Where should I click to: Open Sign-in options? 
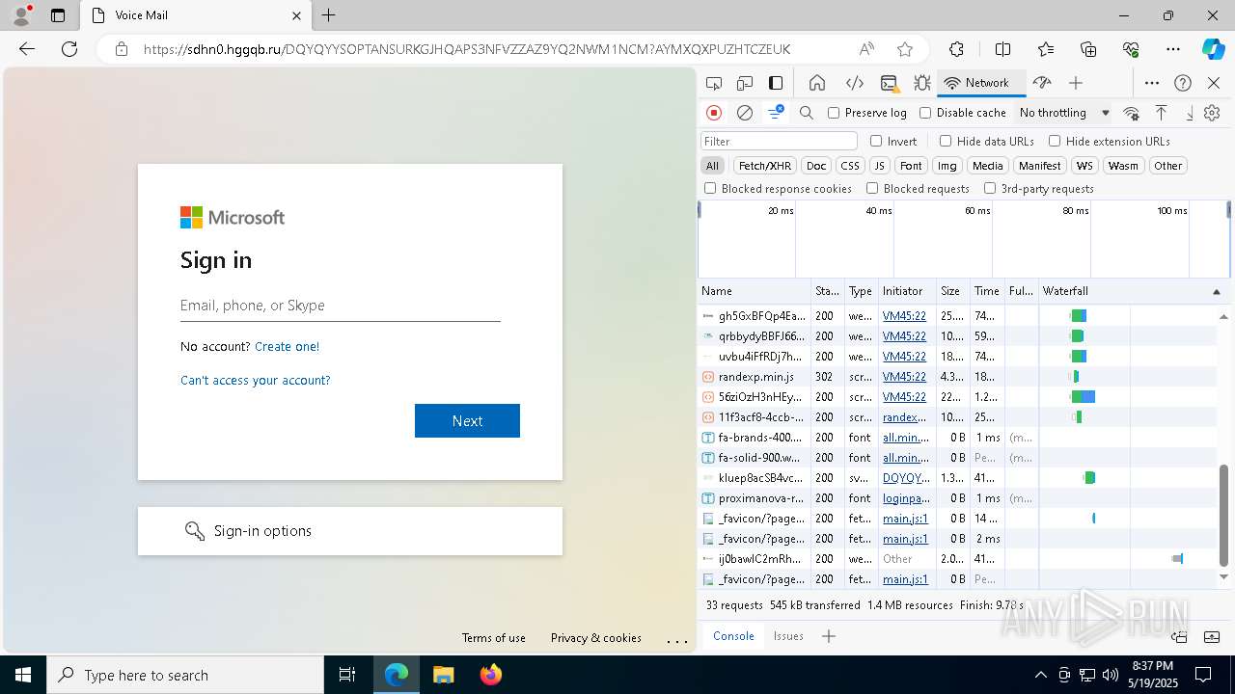(350, 531)
